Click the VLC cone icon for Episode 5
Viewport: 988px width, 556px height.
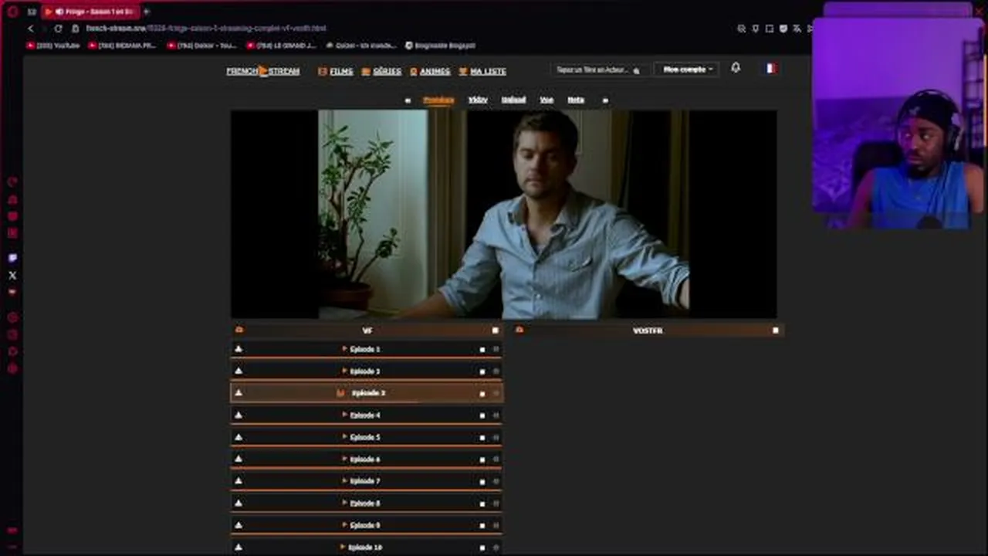[239, 437]
